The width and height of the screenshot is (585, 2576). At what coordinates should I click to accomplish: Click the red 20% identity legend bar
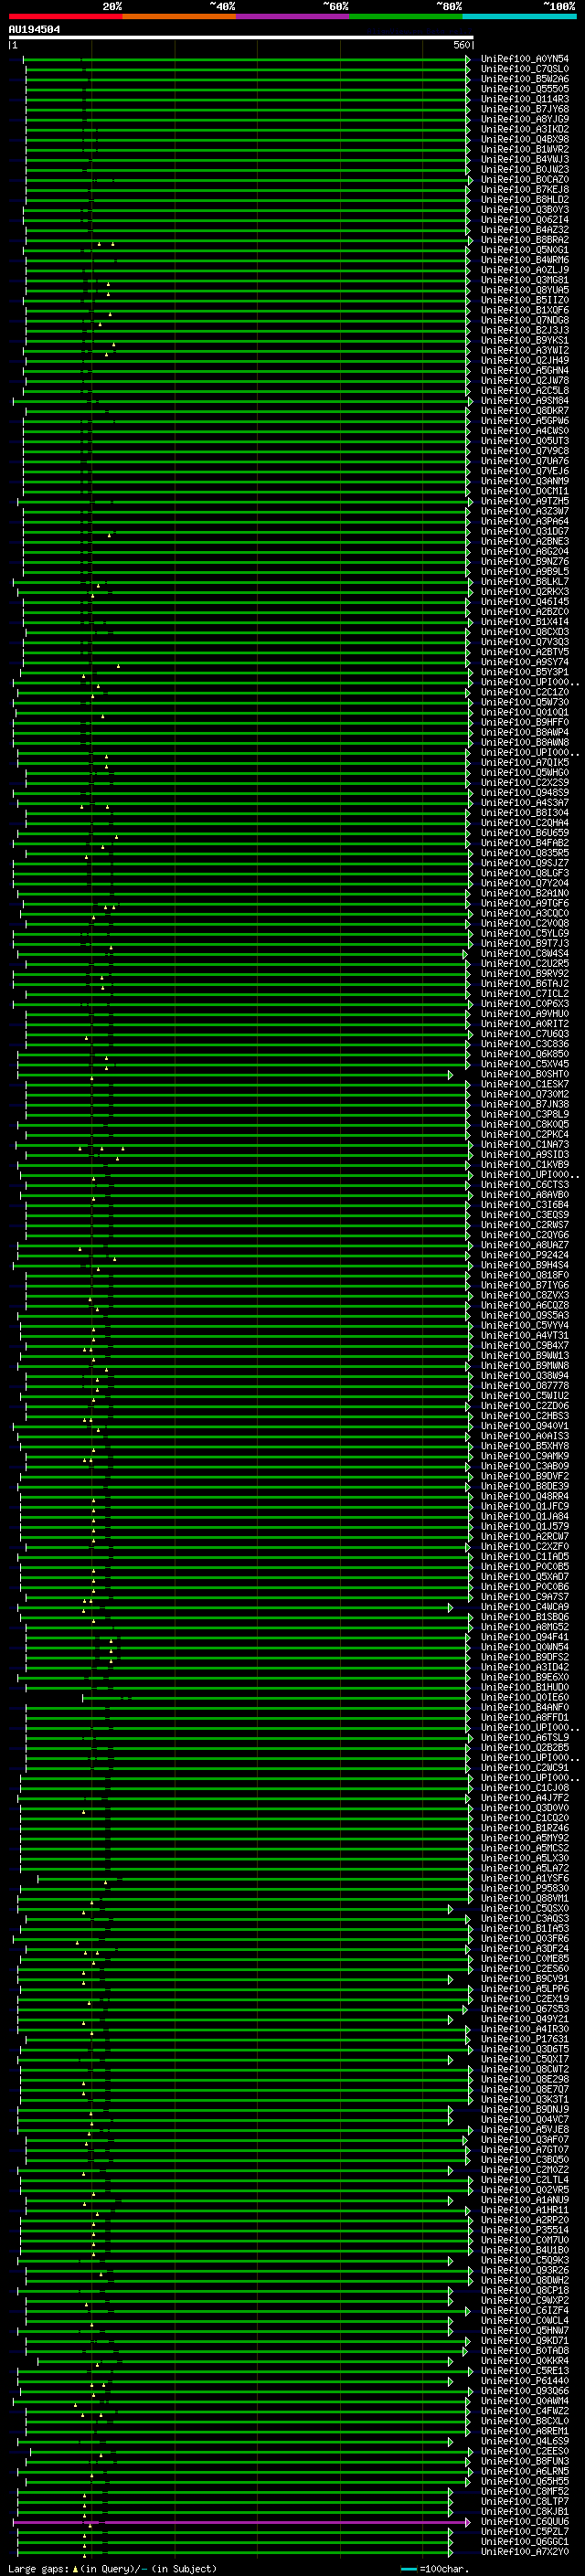coord(65,16)
